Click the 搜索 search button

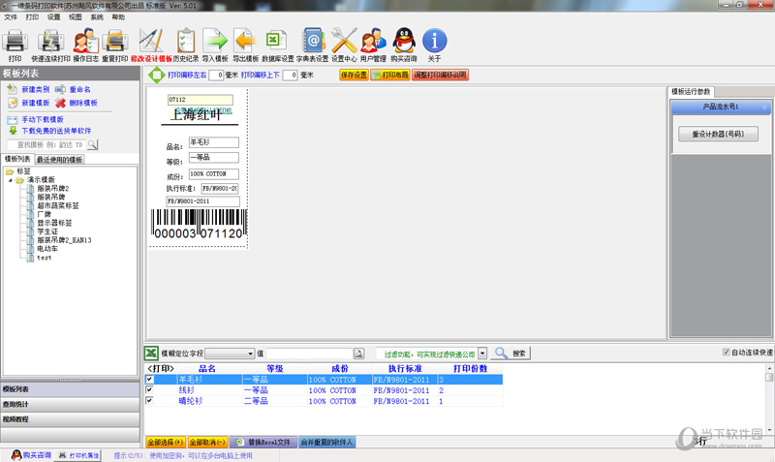[x=511, y=354]
